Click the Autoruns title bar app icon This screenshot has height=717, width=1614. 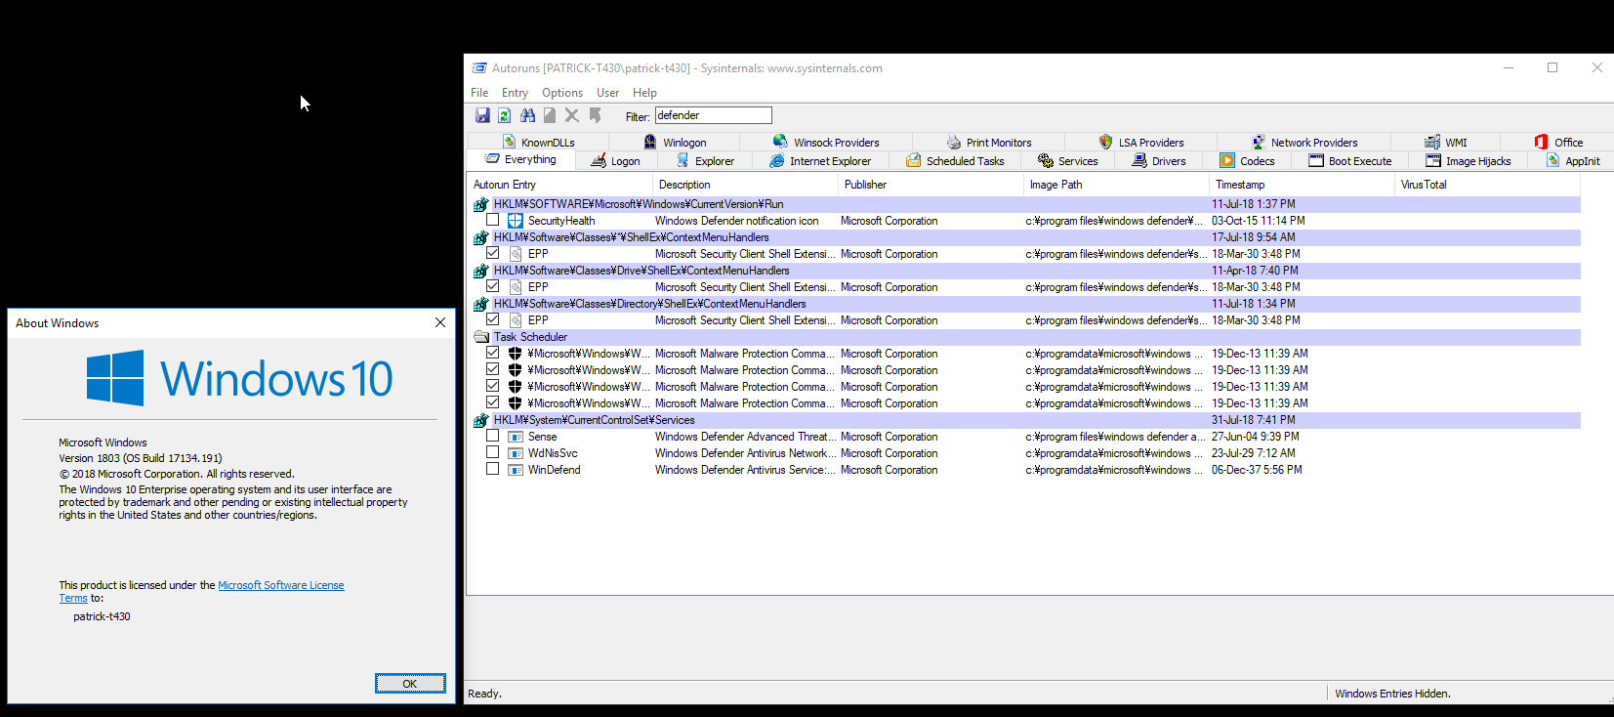click(x=479, y=68)
